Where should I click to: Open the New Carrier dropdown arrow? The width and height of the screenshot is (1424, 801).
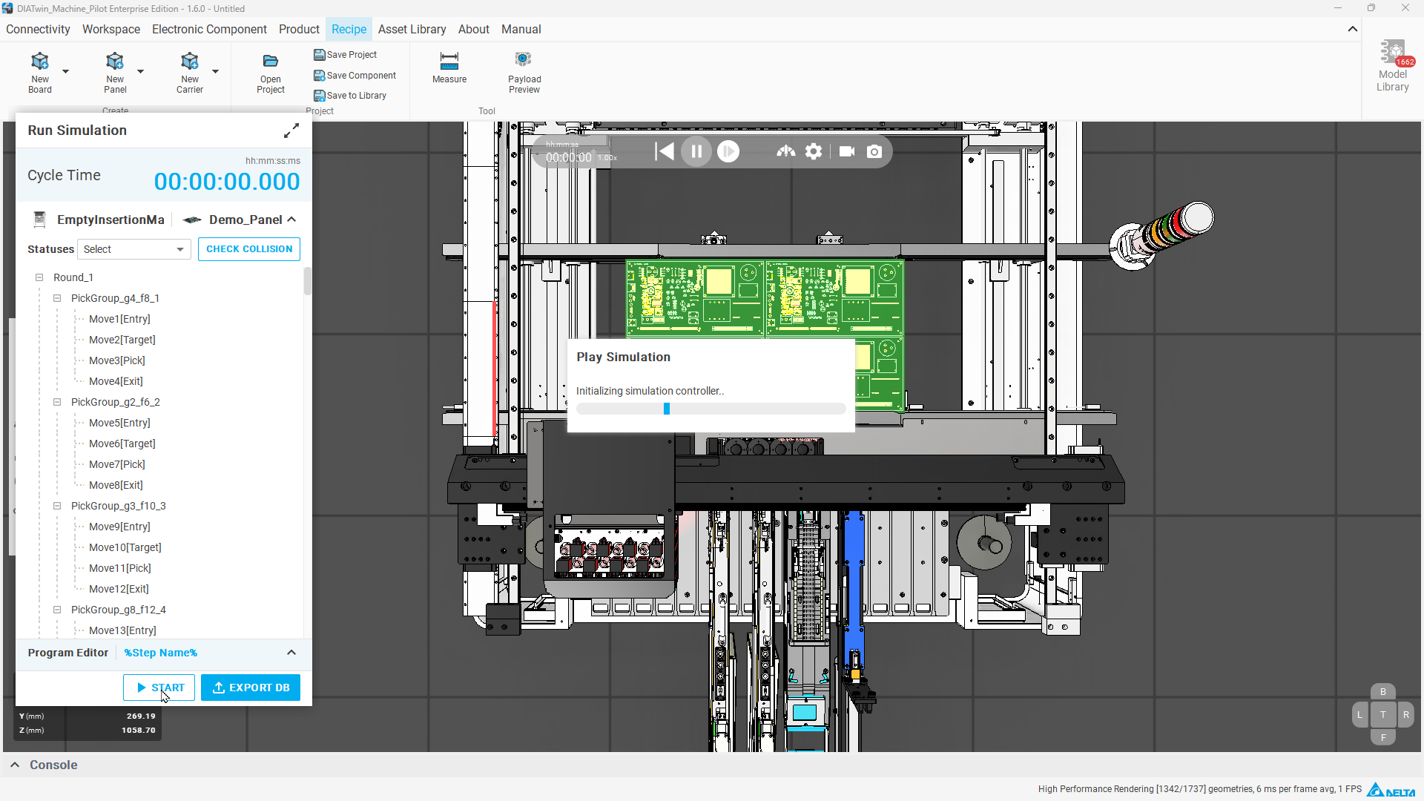pyautogui.click(x=215, y=71)
